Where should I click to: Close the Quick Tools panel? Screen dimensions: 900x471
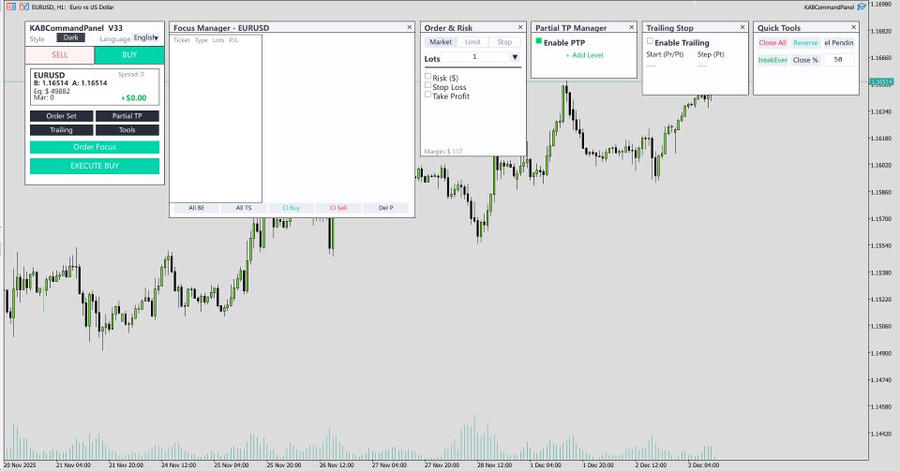click(853, 27)
